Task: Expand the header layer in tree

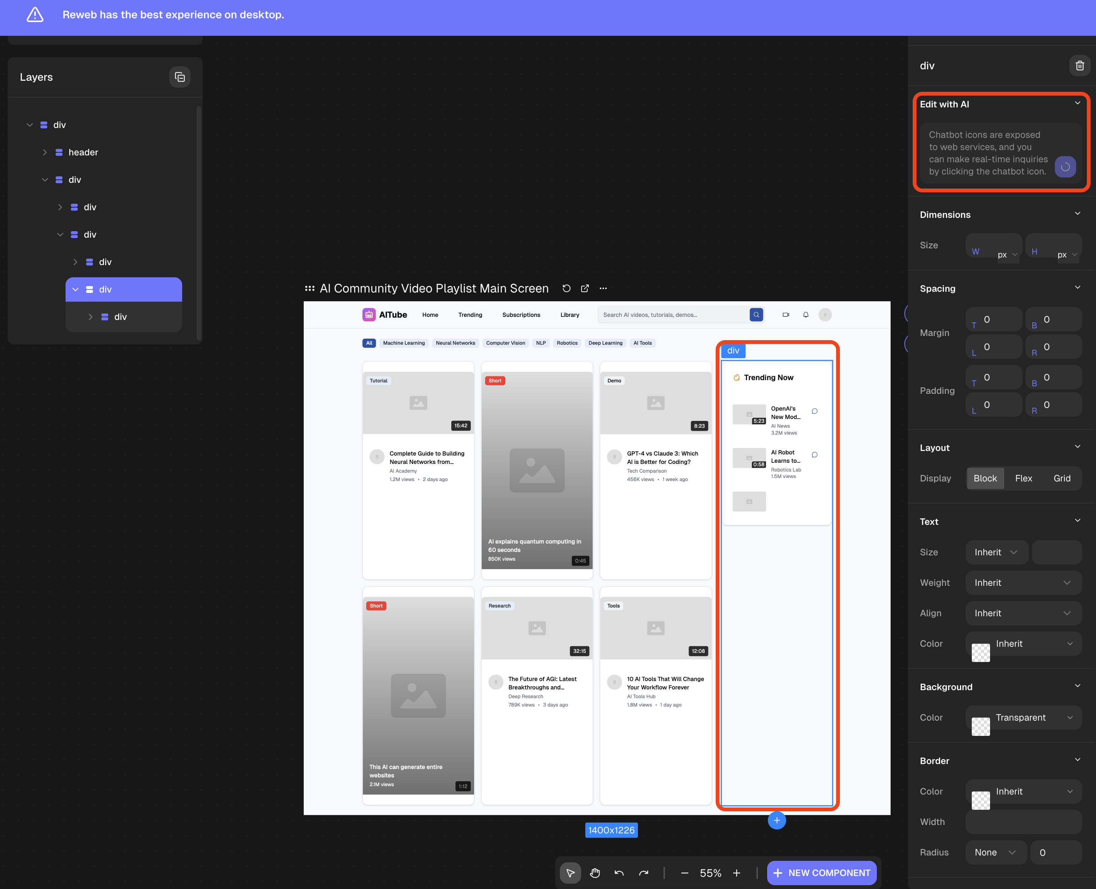Action: (x=45, y=152)
